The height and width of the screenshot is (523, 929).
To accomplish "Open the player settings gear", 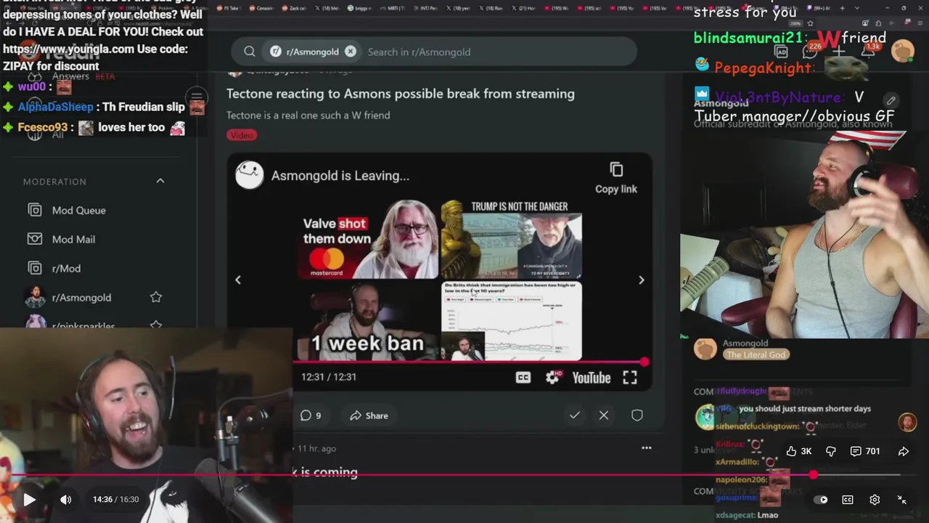I will click(875, 500).
